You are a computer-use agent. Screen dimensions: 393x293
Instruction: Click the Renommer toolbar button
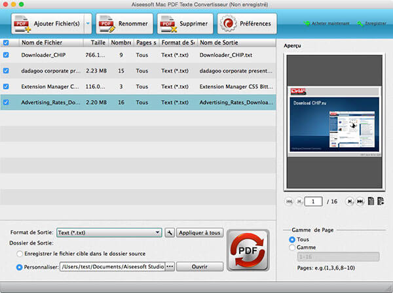124,24
